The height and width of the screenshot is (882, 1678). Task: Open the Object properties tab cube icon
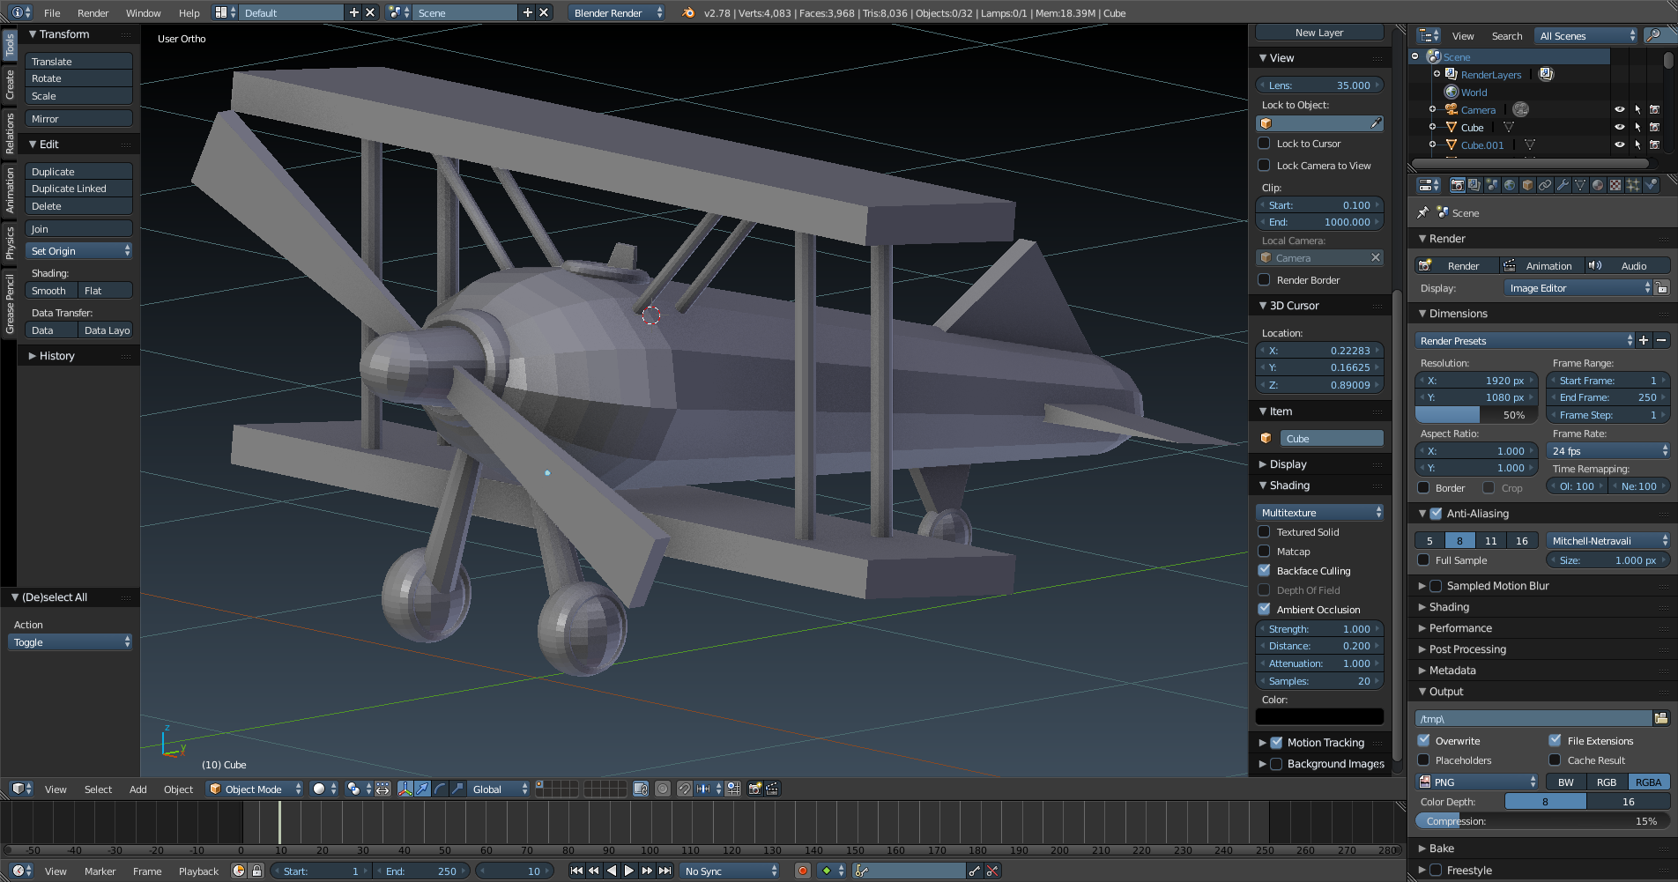1527,185
